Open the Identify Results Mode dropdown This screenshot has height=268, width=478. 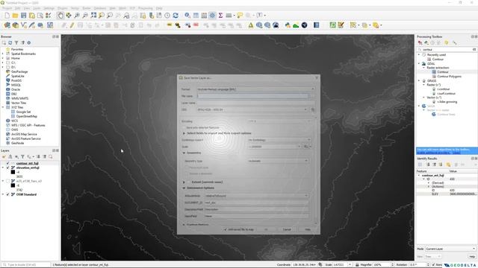(x=450, y=249)
